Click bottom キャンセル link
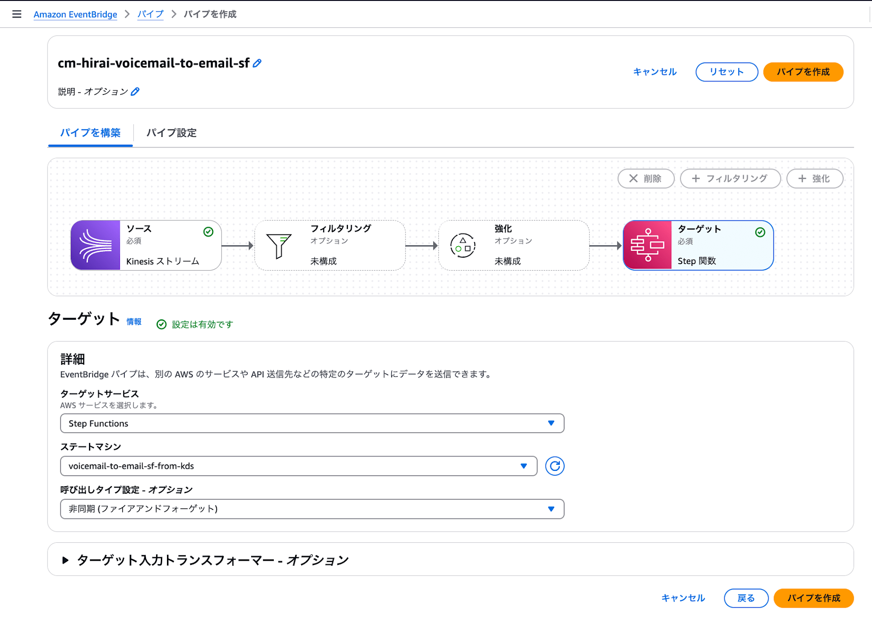The width and height of the screenshot is (872, 633). [683, 598]
